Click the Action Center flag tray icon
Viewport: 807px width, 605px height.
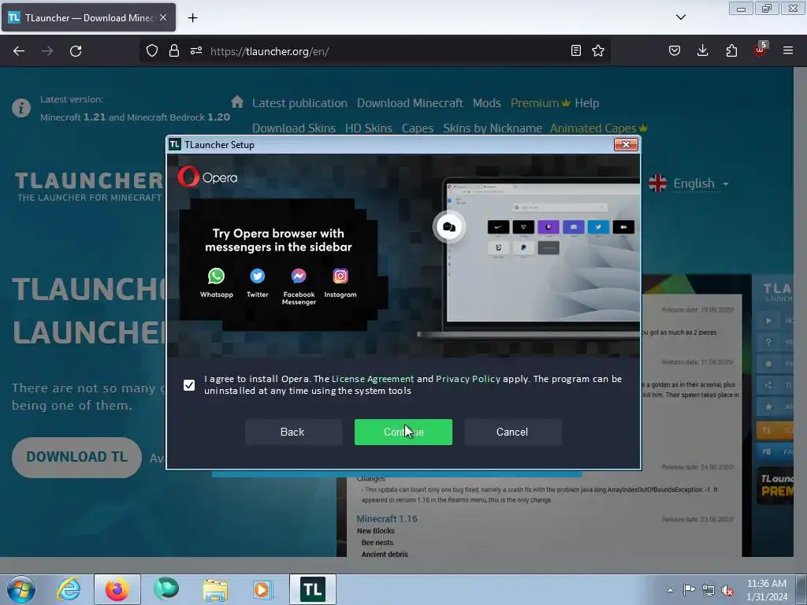(689, 589)
